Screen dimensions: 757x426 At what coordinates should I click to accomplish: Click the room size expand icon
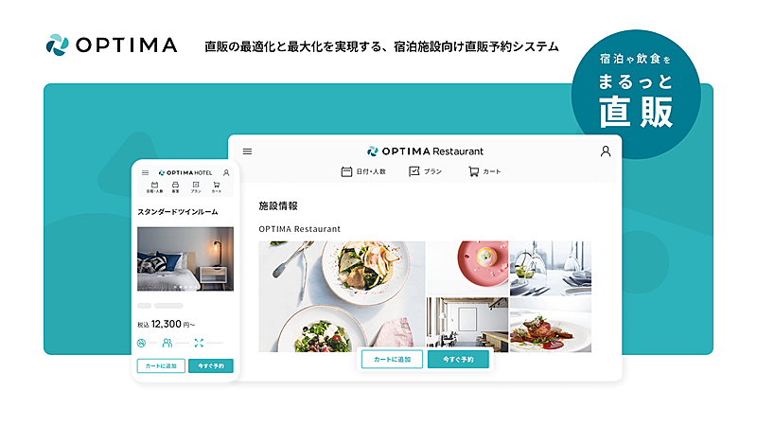(199, 343)
